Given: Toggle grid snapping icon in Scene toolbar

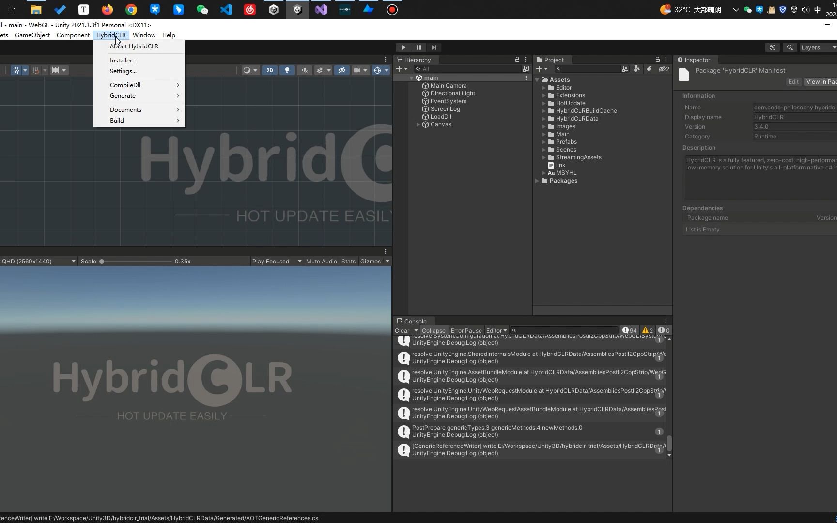Looking at the screenshot, I should point(36,70).
